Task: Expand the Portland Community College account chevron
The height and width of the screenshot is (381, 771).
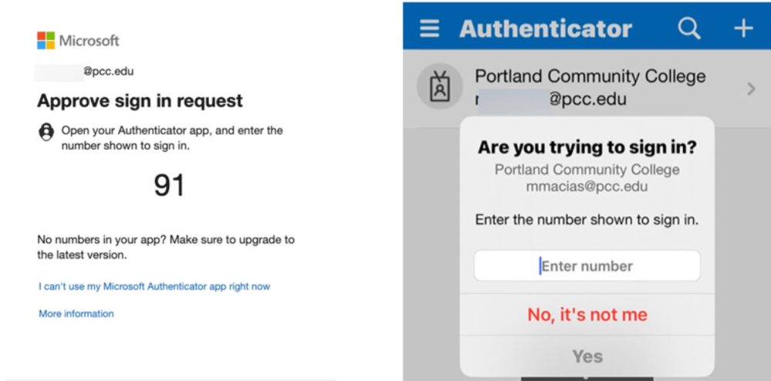Action: coord(751,89)
